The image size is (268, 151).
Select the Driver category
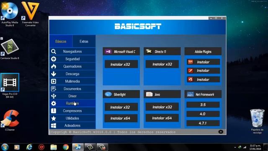point(72,96)
